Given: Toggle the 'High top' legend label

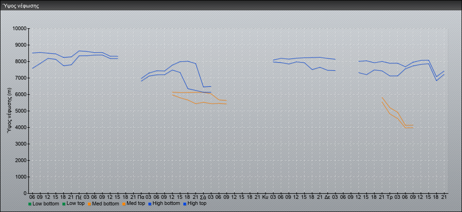Looking at the screenshot, I should [x=197, y=203].
